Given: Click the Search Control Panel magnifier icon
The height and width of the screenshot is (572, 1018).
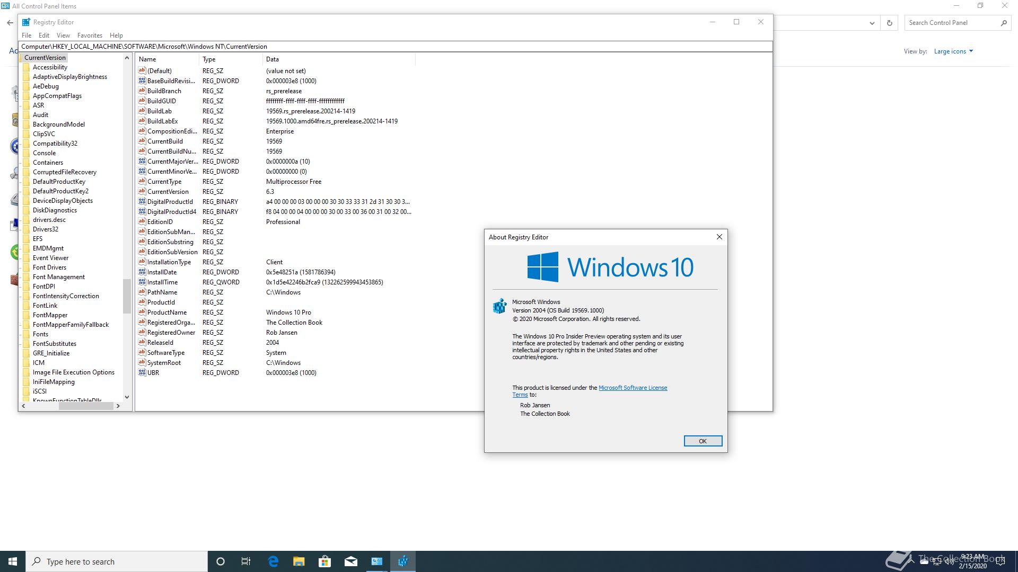Looking at the screenshot, I should click(x=1004, y=23).
